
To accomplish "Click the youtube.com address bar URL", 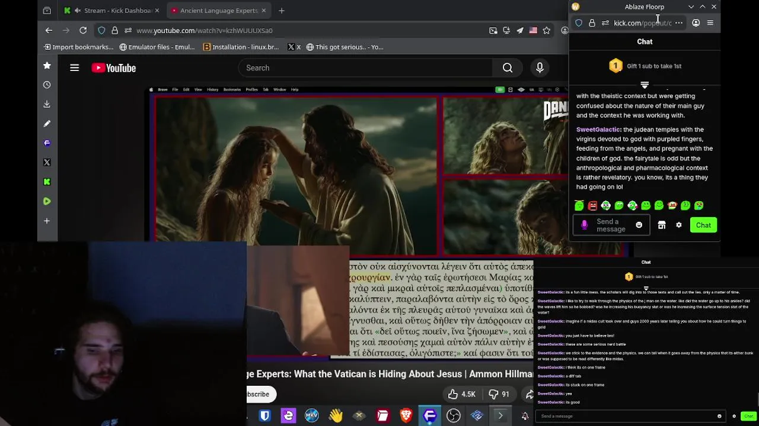I will (x=205, y=31).
